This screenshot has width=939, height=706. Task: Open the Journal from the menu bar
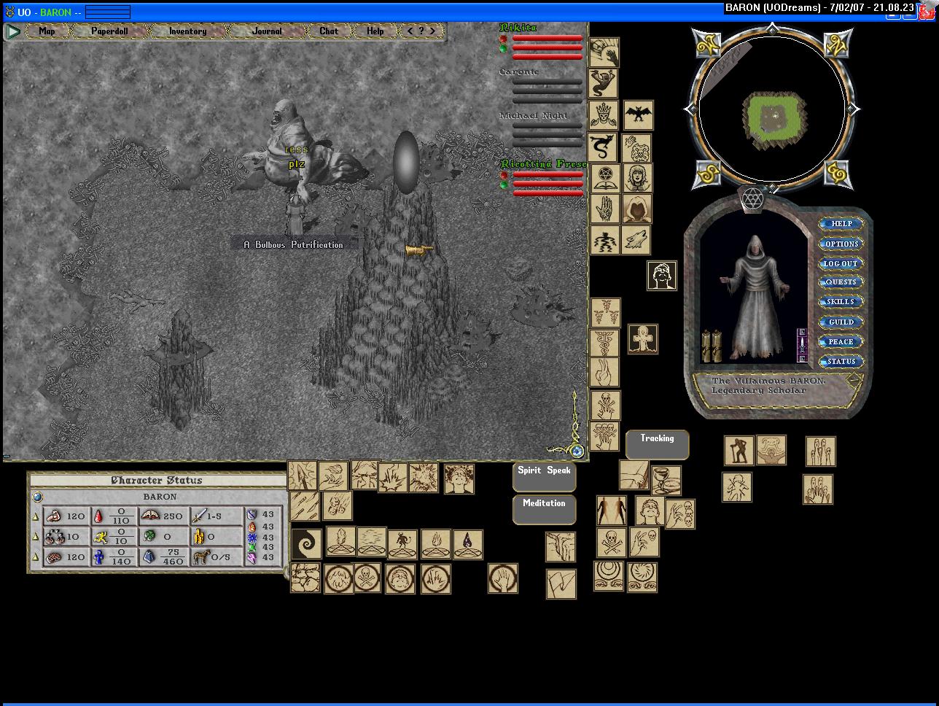coord(266,31)
